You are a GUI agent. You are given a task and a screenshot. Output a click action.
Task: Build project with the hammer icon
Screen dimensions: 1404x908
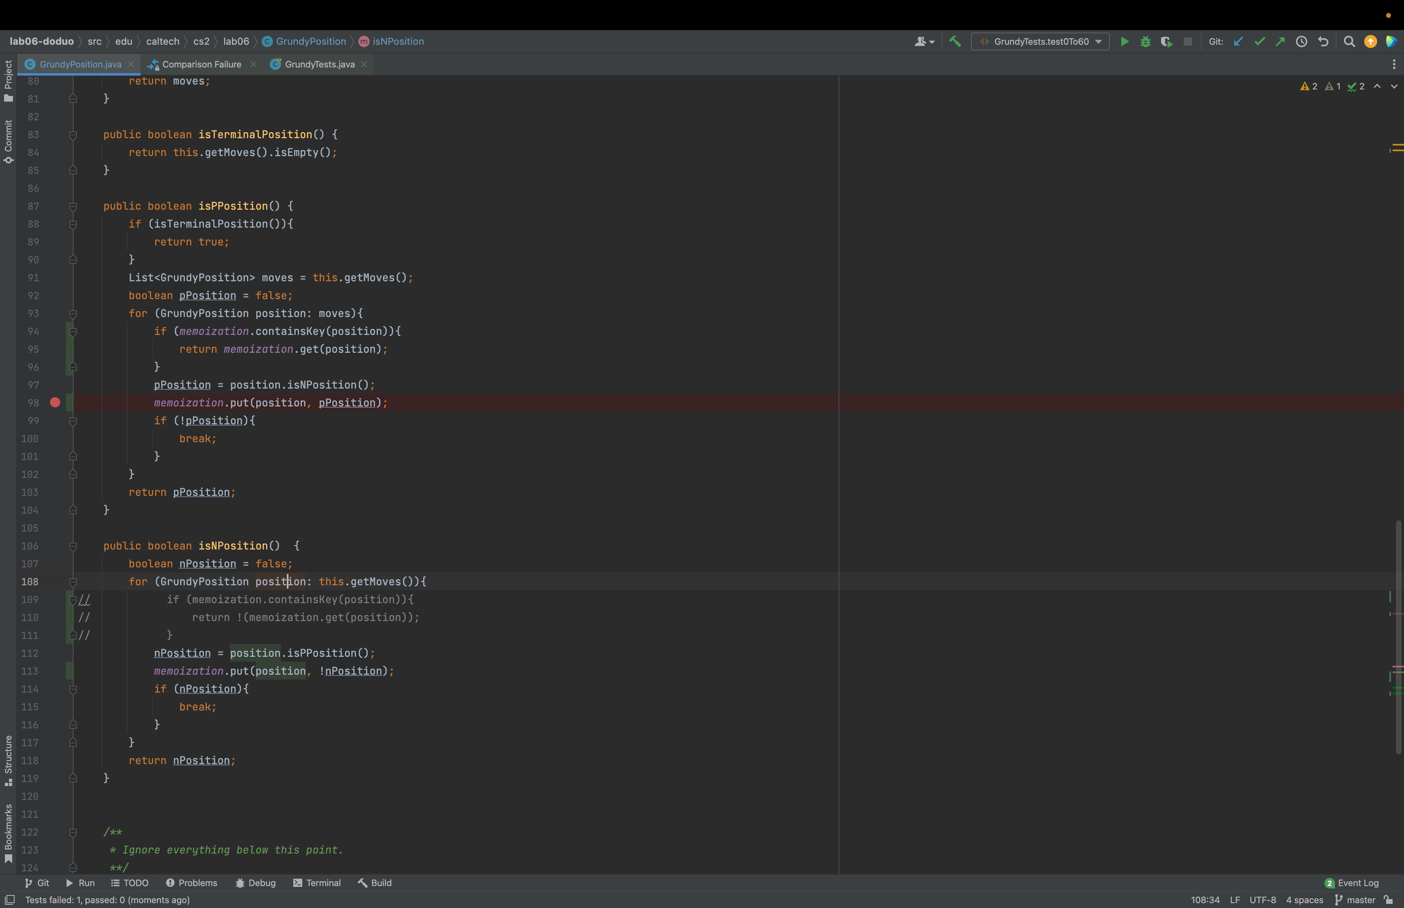tap(955, 41)
